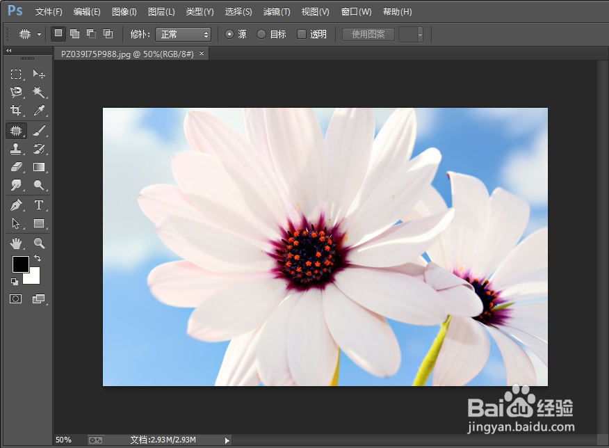Close the PZ039I75P988.jpg document tab
Viewport: 609px width, 448px height.
202,54
